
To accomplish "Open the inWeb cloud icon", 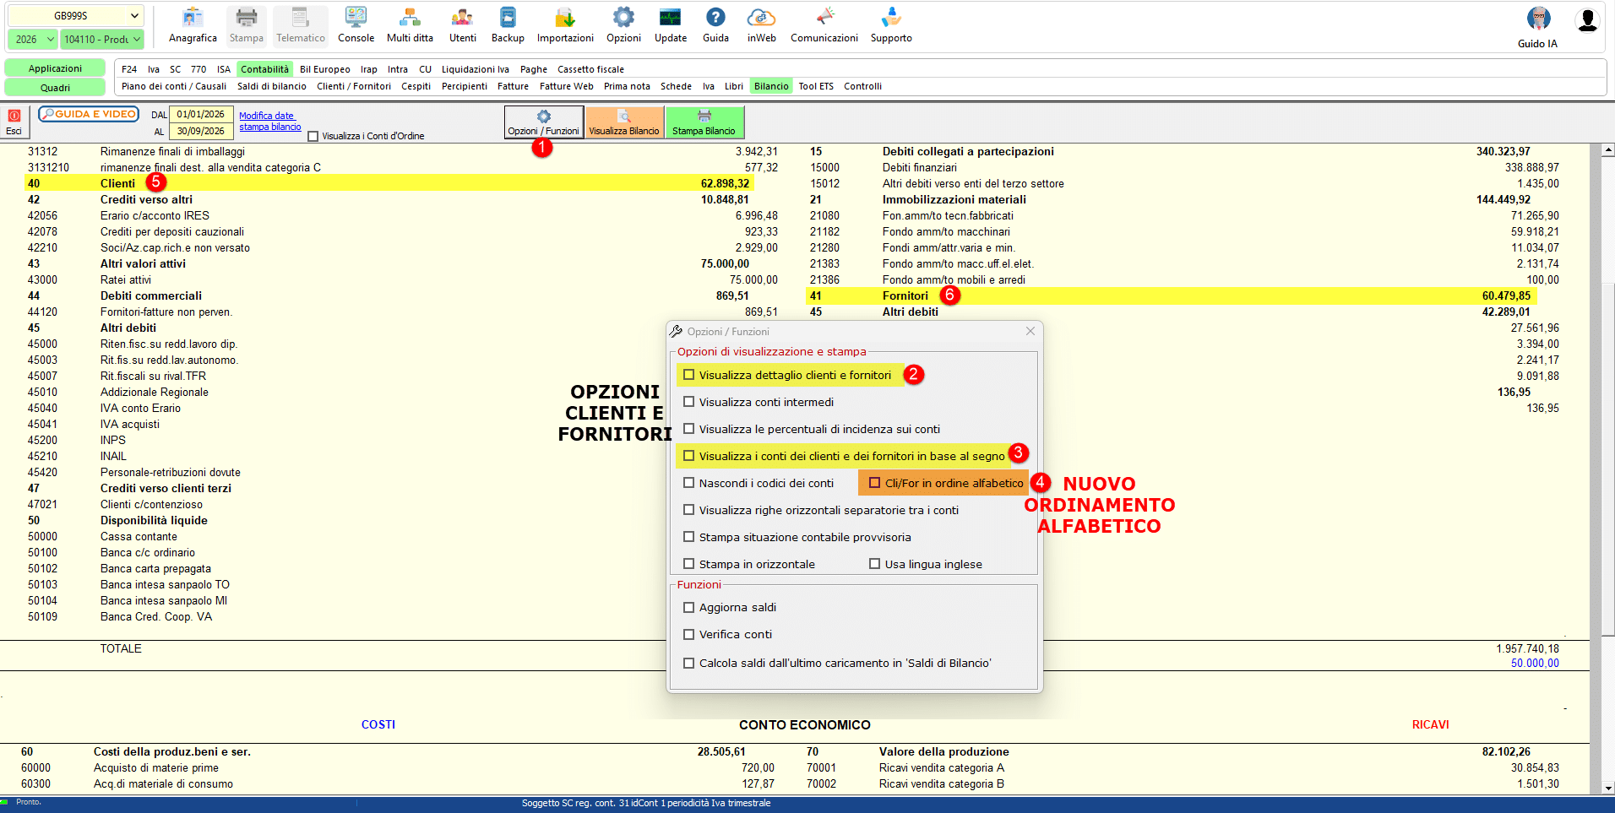I will 761,25.
